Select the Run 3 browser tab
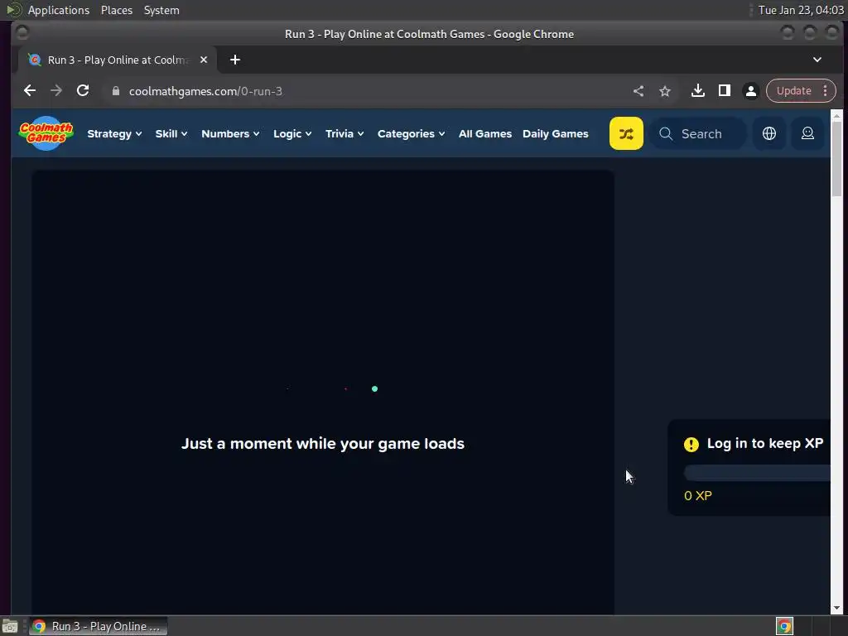 pyautogui.click(x=118, y=60)
